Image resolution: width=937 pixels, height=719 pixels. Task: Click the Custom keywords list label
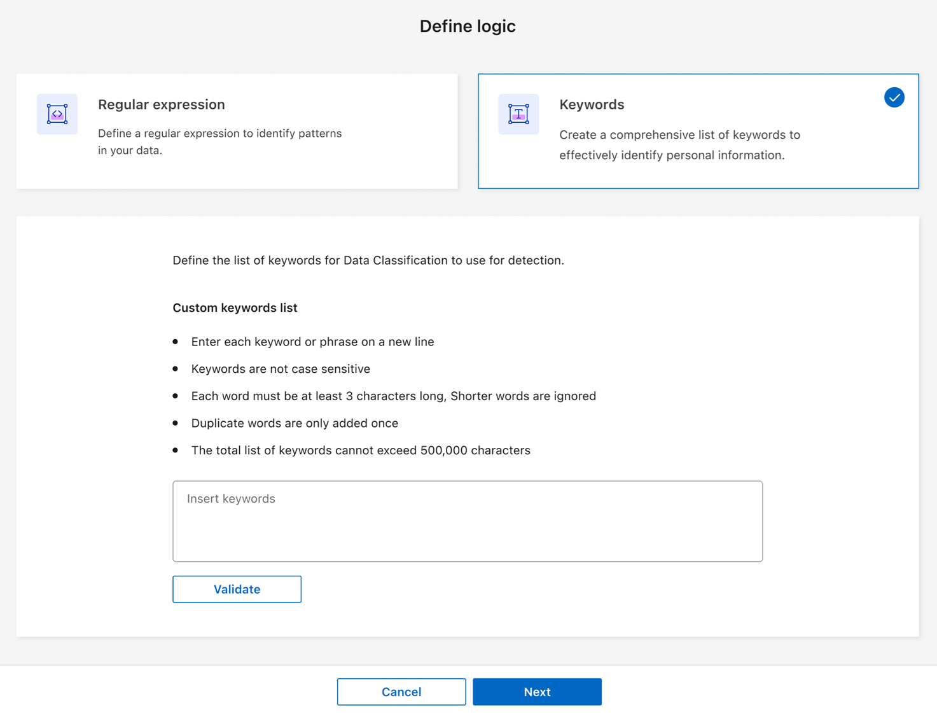[x=234, y=307]
